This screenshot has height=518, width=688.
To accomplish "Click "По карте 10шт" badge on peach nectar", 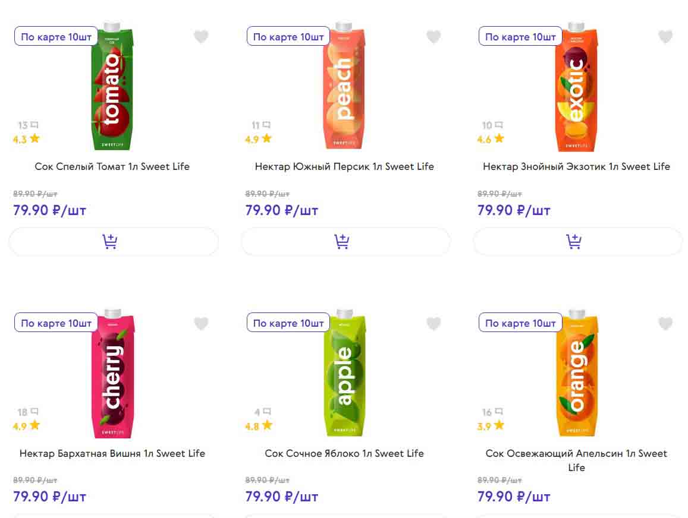I will (x=288, y=37).
